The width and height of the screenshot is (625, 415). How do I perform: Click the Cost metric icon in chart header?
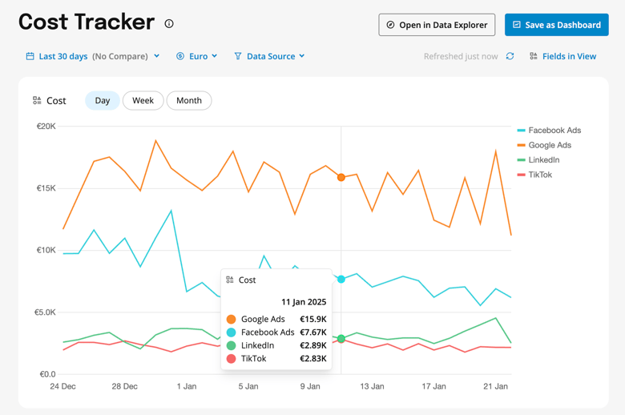click(37, 101)
